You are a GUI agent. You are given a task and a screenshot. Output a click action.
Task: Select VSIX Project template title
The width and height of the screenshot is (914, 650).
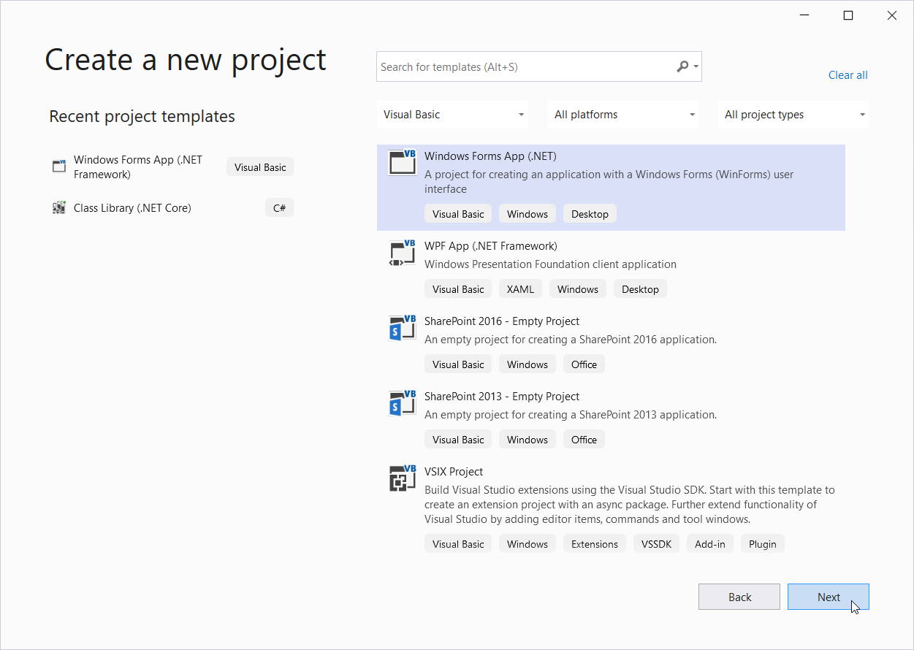tap(454, 472)
